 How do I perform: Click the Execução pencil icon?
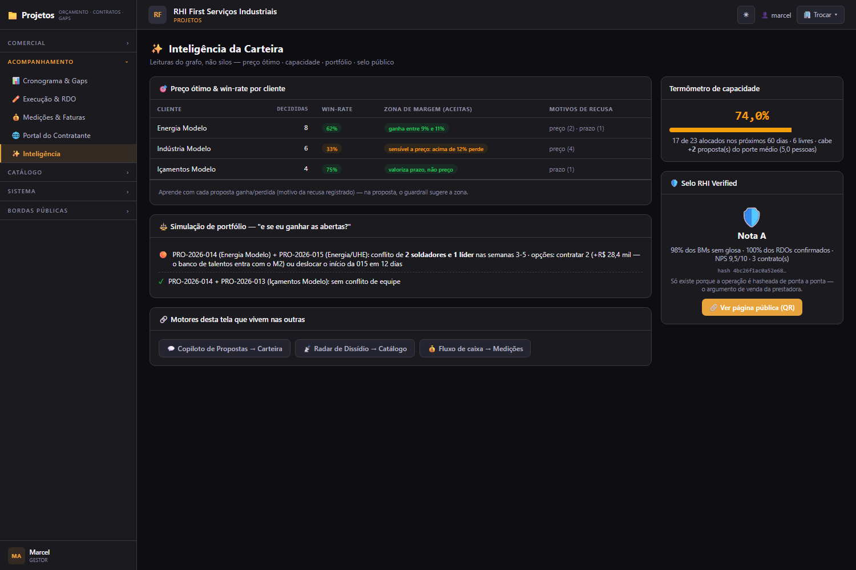pyautogui.click(x=16, y=99)
